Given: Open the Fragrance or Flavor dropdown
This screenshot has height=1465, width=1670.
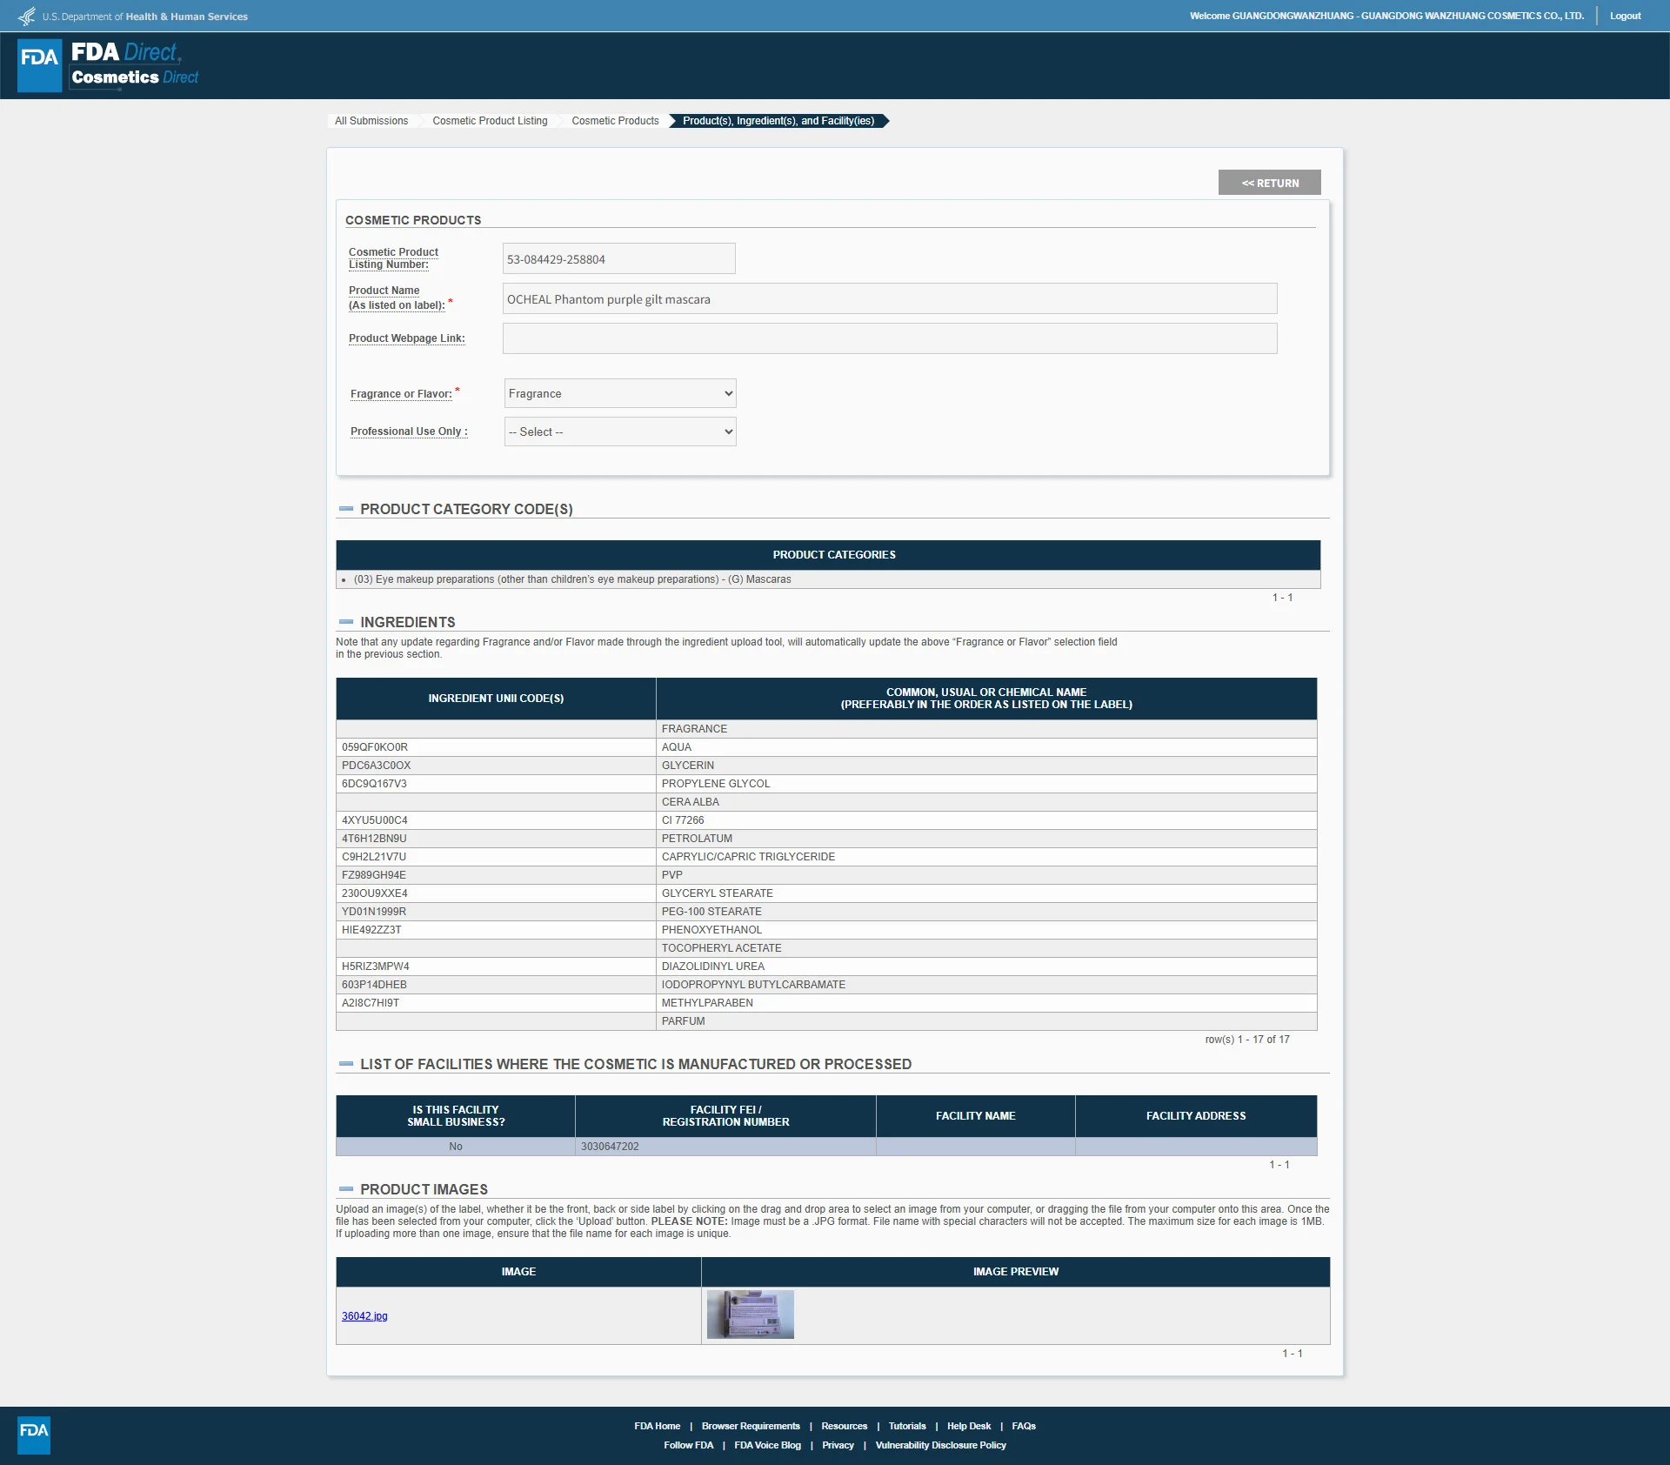Looking at the screenshot, I should point(620,393).
